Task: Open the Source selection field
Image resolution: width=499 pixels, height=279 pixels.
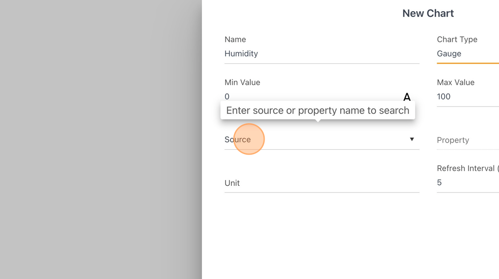Action: (x=322, y=139)
